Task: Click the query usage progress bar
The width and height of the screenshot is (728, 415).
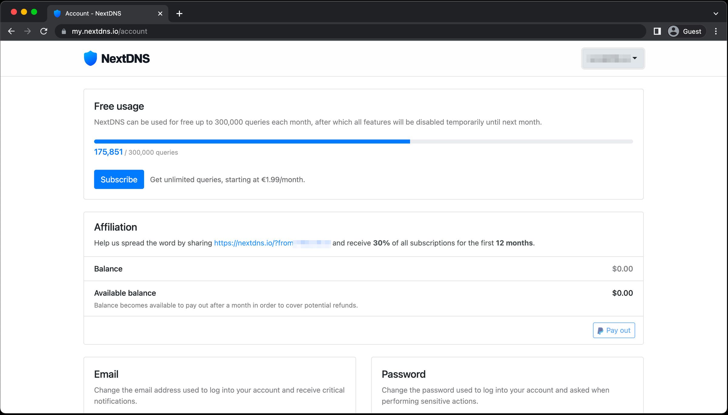Action: tap(363, 141)
